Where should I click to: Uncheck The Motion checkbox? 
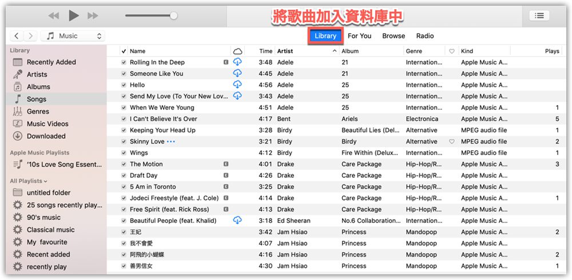(x=124, y=164)
